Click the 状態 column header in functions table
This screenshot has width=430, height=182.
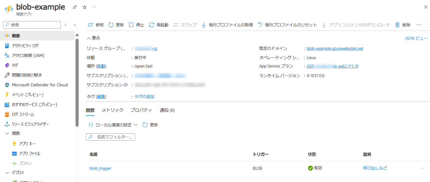(312, 154)
